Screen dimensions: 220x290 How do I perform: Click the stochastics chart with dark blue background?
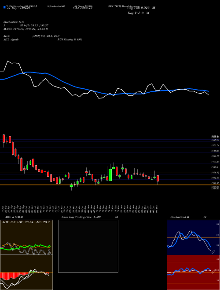pyautogui.click(x=193, y=237)
